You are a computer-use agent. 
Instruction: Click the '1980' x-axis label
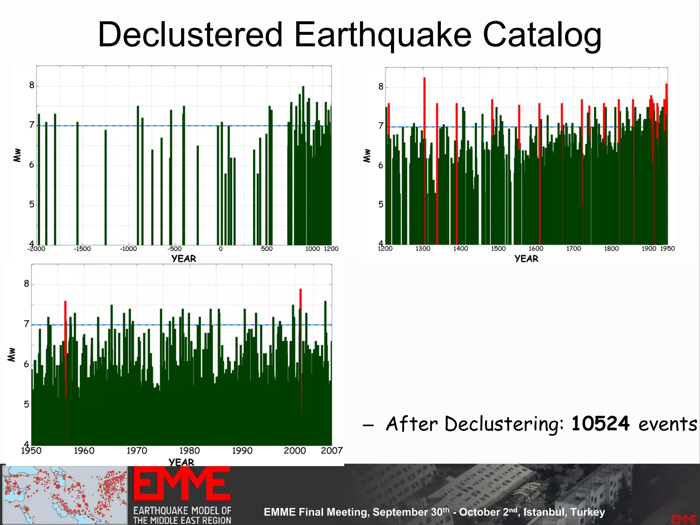coord(189,450)
